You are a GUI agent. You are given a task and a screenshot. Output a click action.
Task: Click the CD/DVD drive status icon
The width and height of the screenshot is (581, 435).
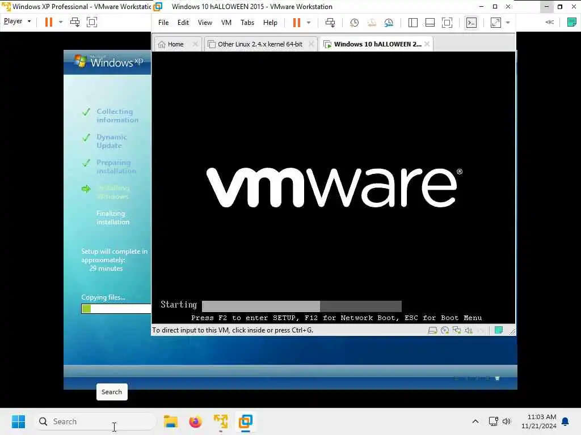point(445,330)
